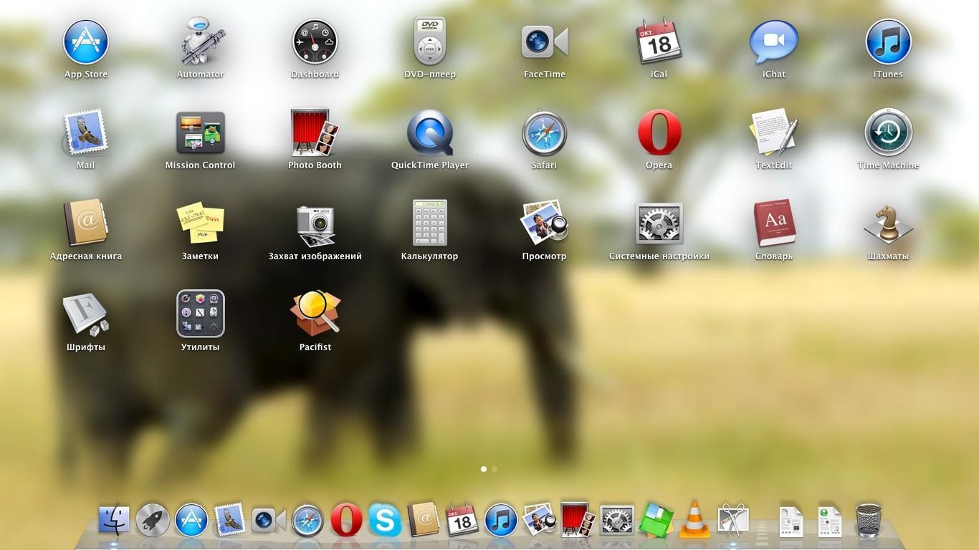Launch Заметки sticky notes app
The height and width of the screenshot is (550, 979).
coord(201,223)
